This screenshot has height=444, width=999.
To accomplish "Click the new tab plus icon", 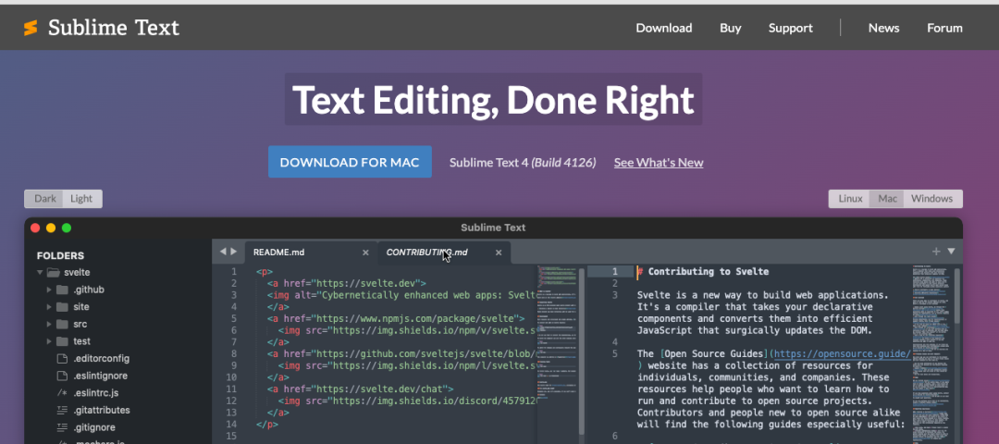I will coord(936,252).
